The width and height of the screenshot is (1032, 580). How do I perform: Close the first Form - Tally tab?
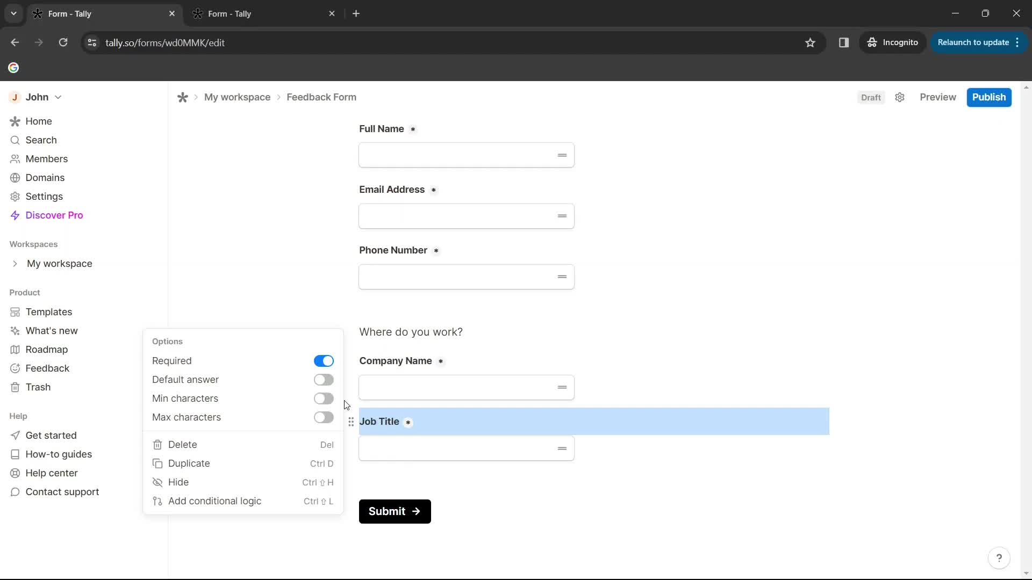pyautogui.click(x=172, y=13)
